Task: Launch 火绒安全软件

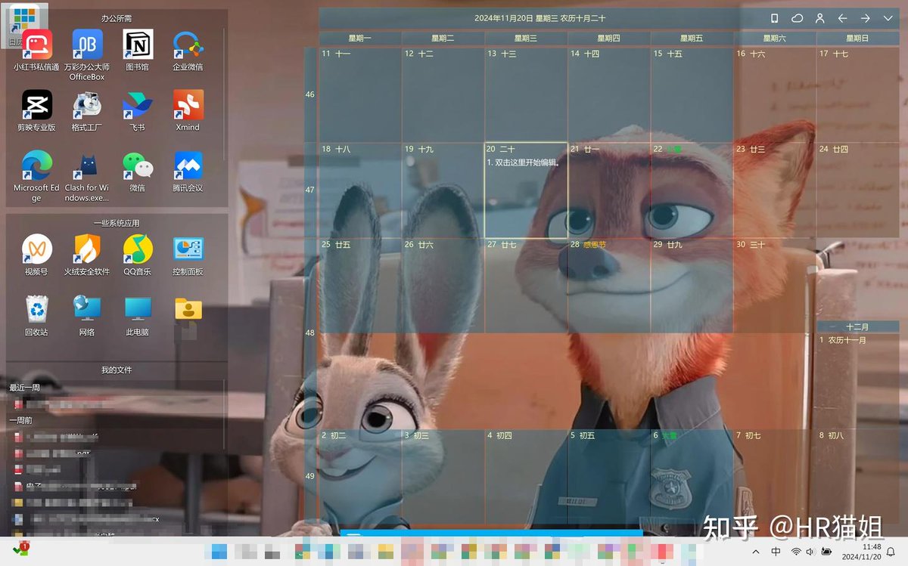Action: [x=87, y=255]
